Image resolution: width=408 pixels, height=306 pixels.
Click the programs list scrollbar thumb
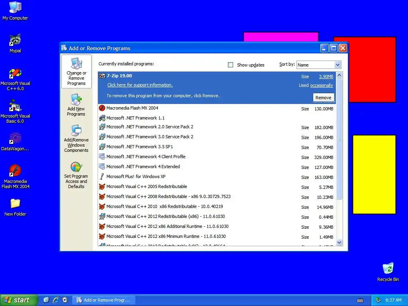tap(339, 139)
